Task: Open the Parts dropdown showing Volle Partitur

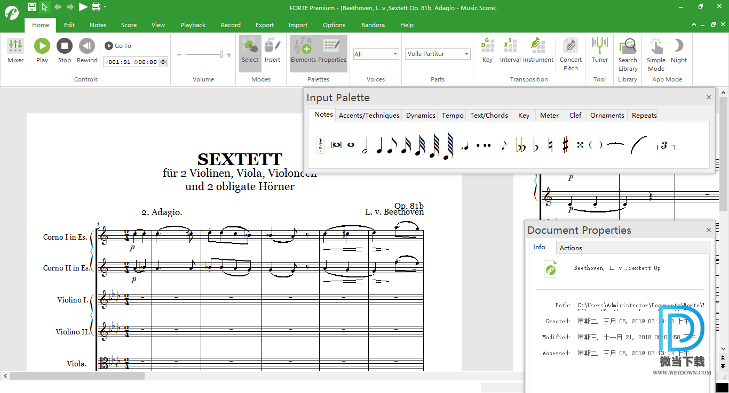Action: [437, 54]
